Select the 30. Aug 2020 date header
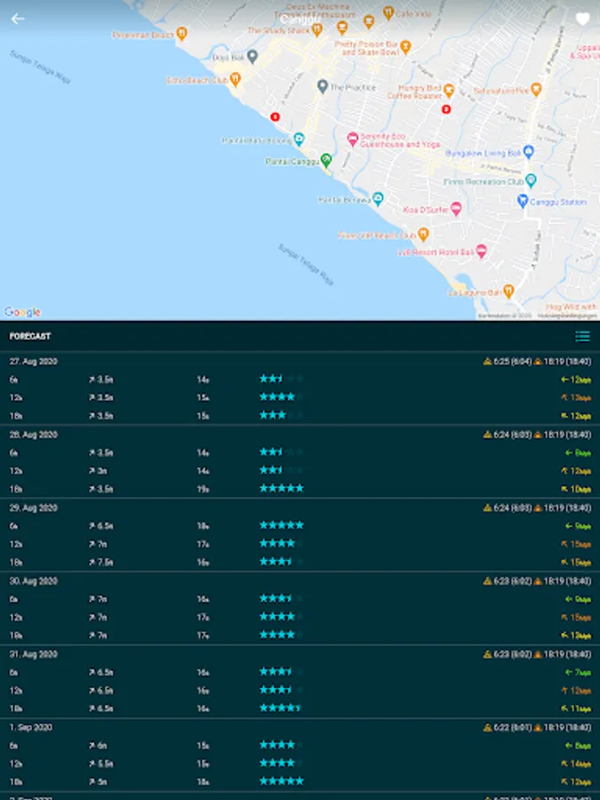 (33, 581)
